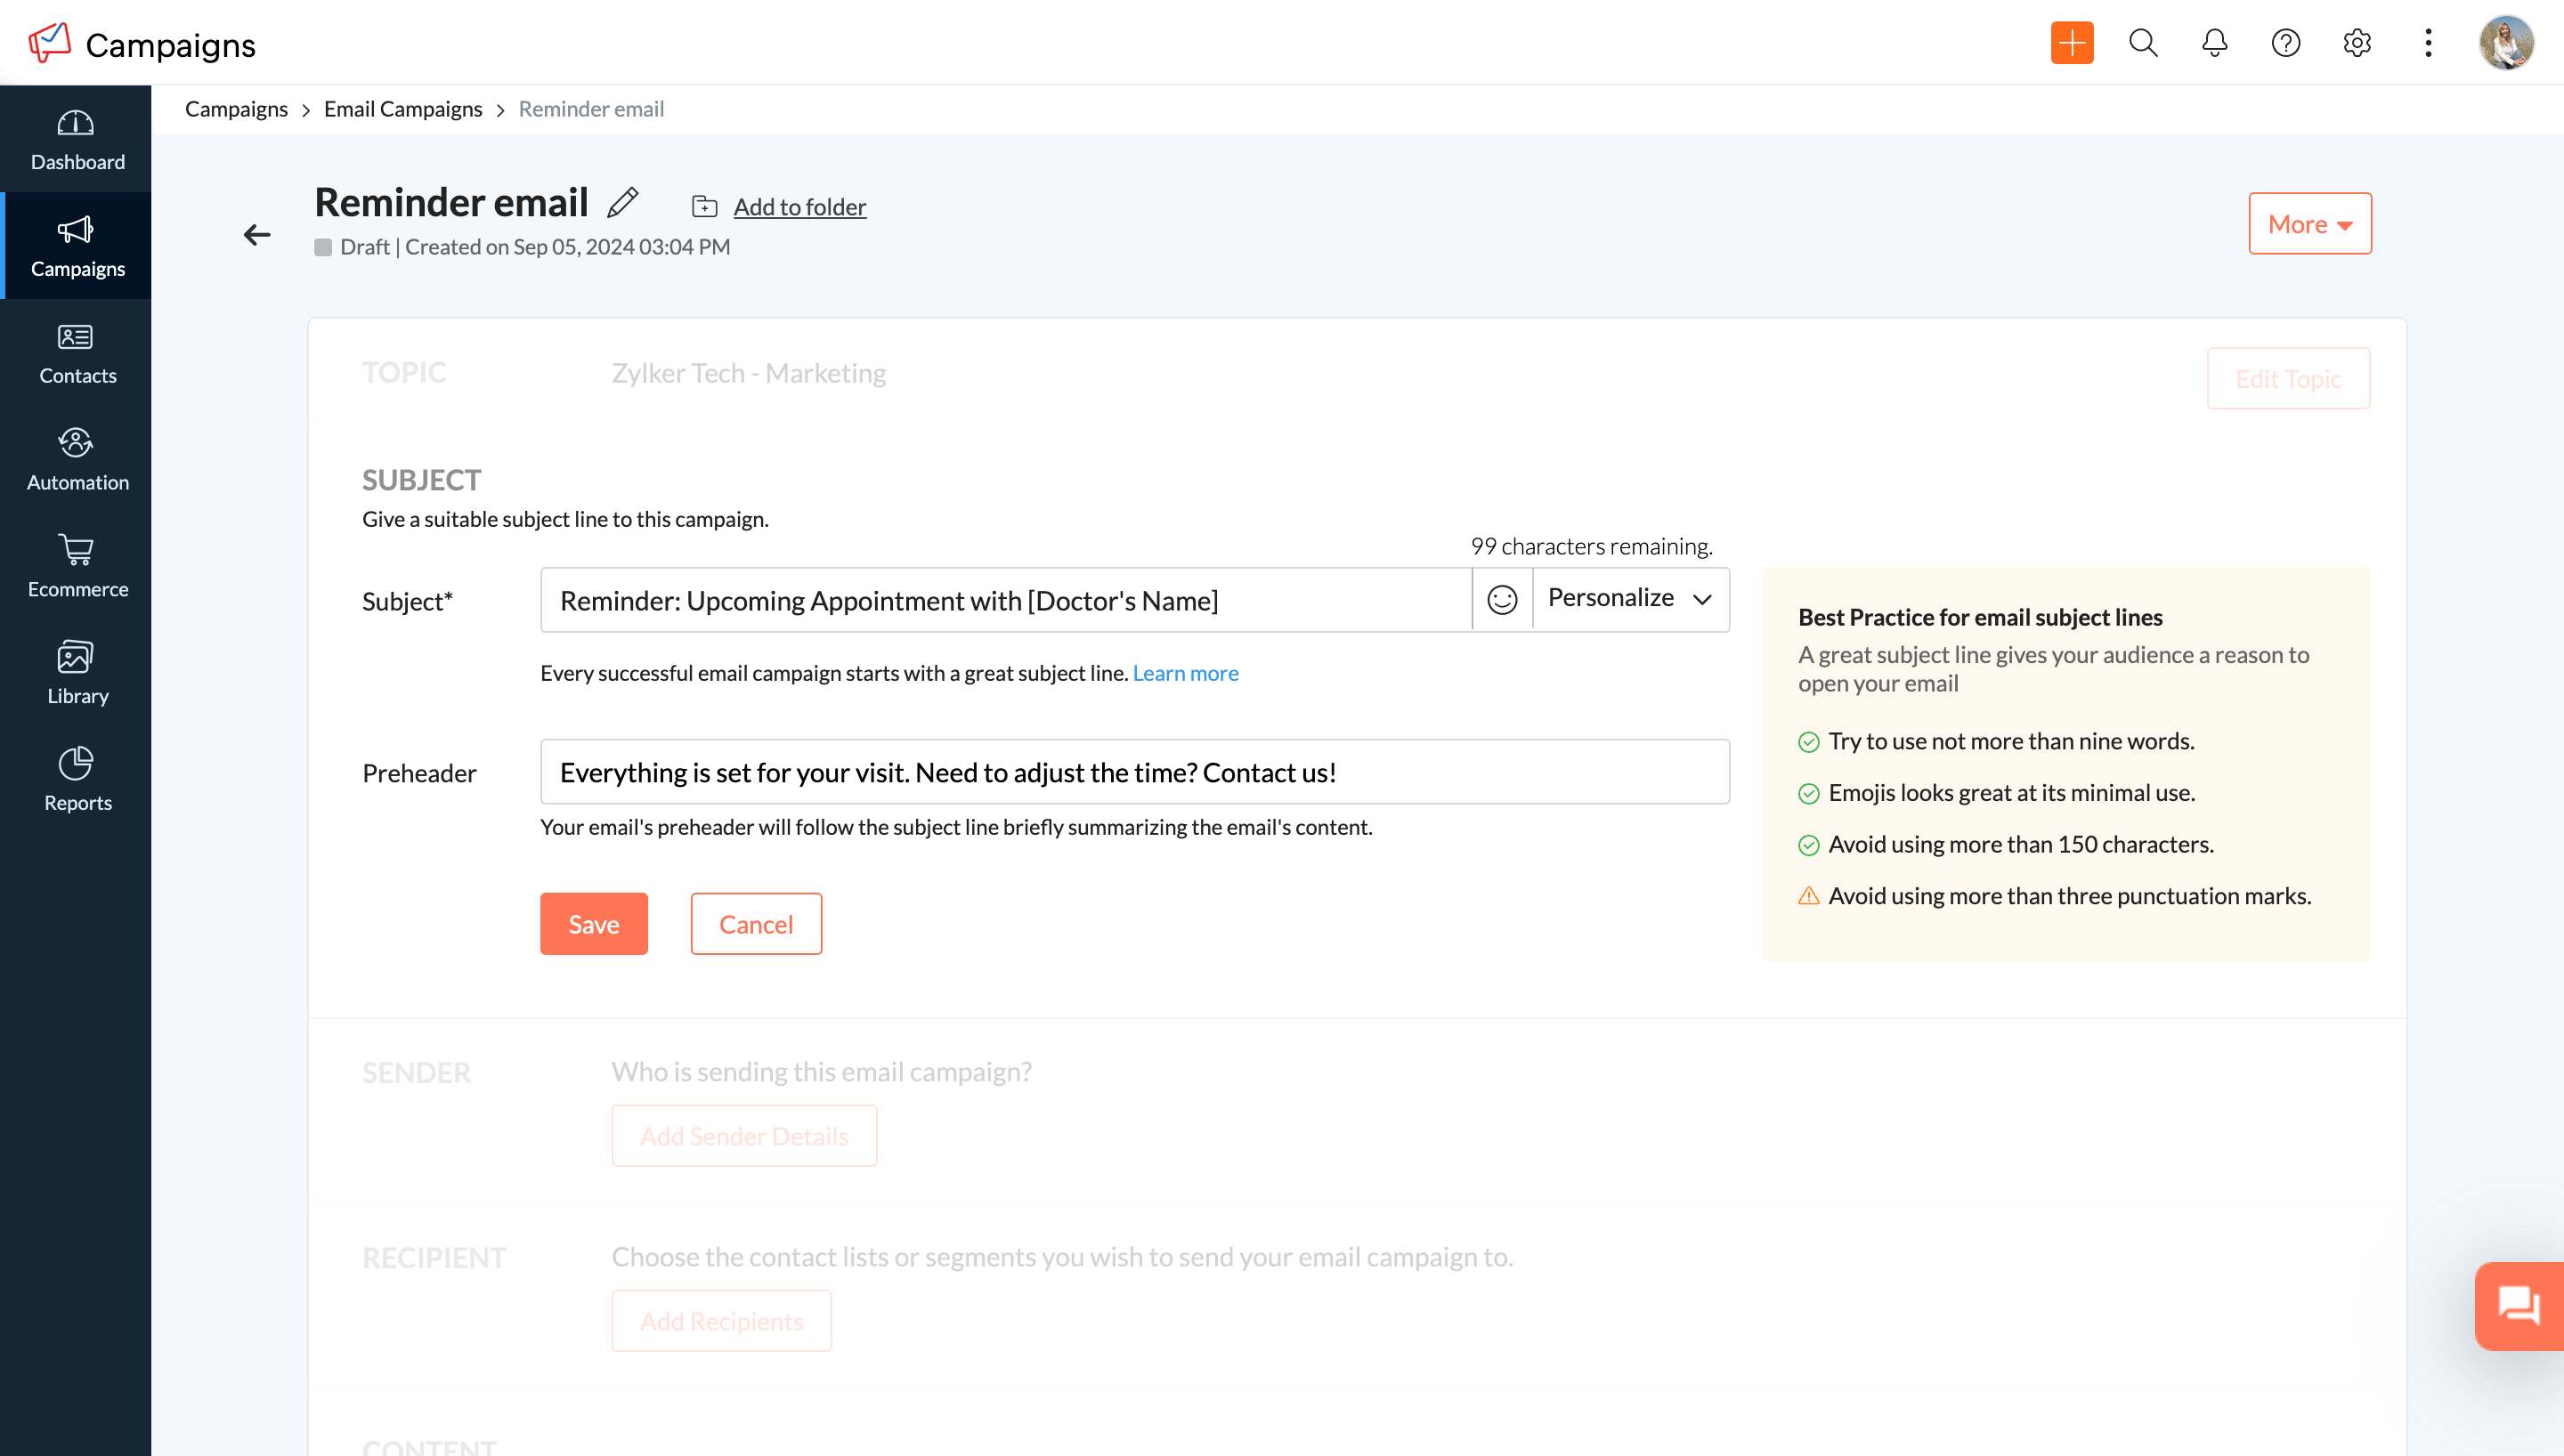The width and height of the screenshot is (2564, 1456).
Task: Open the Contacts sidebar item
Action: [77, 353]
